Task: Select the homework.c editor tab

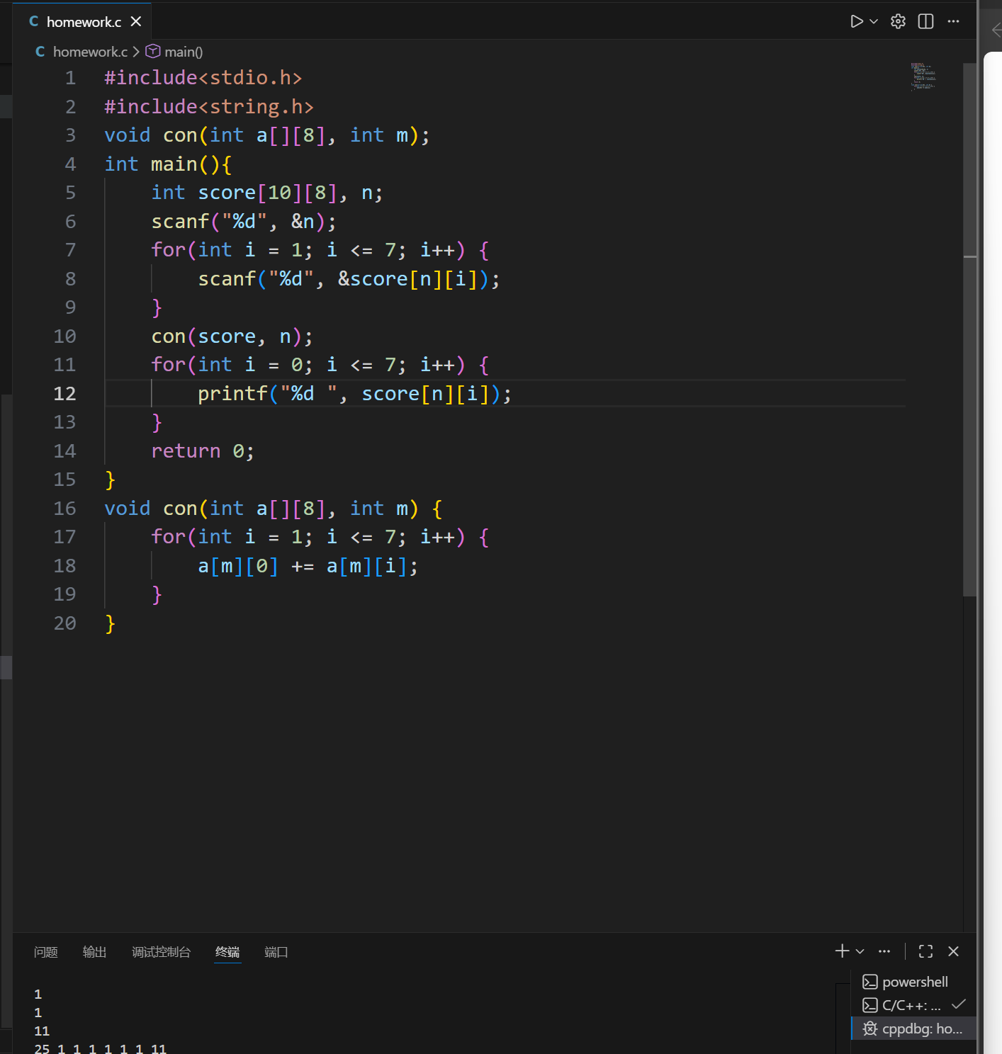Action: (x=81, y=22)
